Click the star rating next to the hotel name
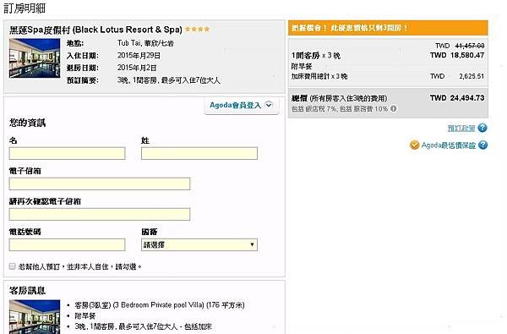 click(197, 30)
